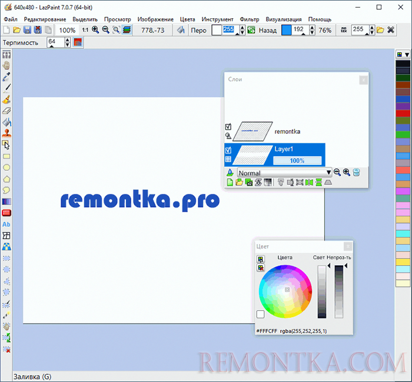This screenshot has height=382, width=412.
Task: Remove texture with the X icon
Action: coord(391,30)
